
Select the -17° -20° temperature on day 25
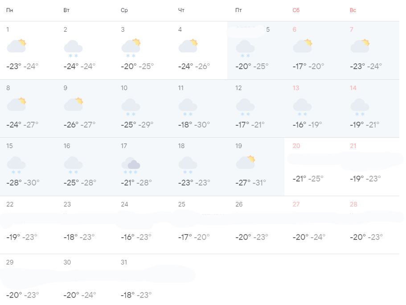point(194,237)
